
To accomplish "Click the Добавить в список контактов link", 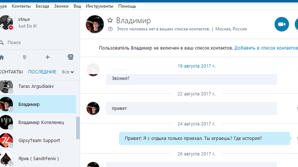I will tap(266, 48).
